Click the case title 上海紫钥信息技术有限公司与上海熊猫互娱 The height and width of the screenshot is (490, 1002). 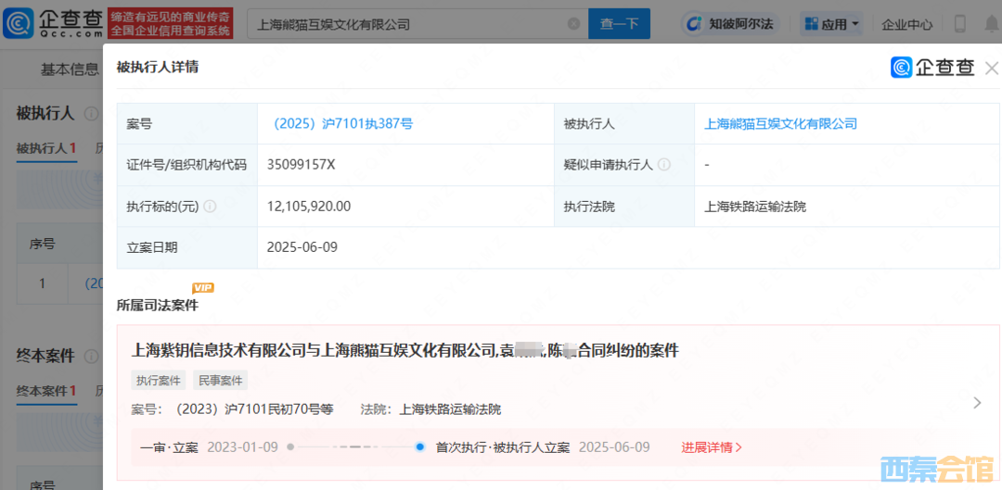coord(405,349)
